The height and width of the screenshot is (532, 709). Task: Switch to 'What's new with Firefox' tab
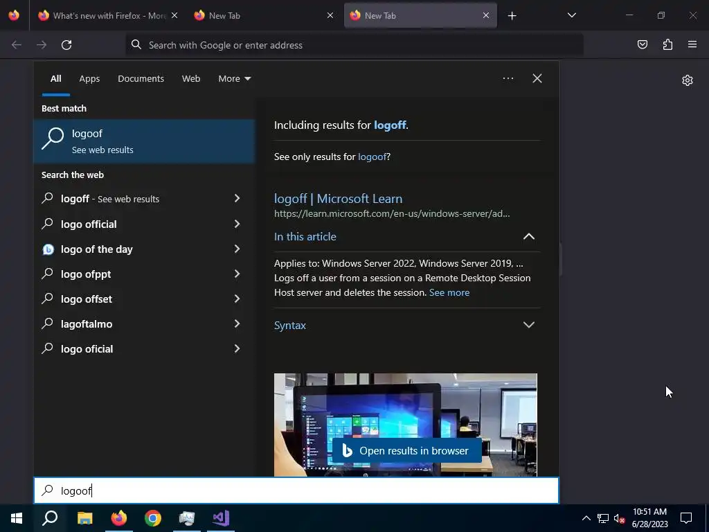click(x=109, y=15)
